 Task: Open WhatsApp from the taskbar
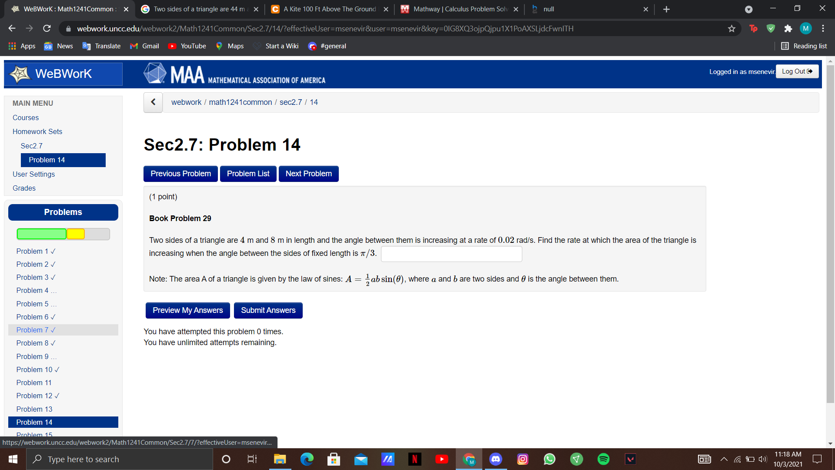point(549,459)
